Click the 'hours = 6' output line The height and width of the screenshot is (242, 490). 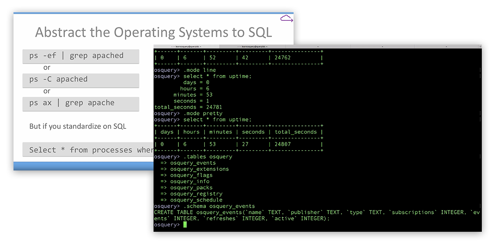pyautogui.click(x=194, y=88)
